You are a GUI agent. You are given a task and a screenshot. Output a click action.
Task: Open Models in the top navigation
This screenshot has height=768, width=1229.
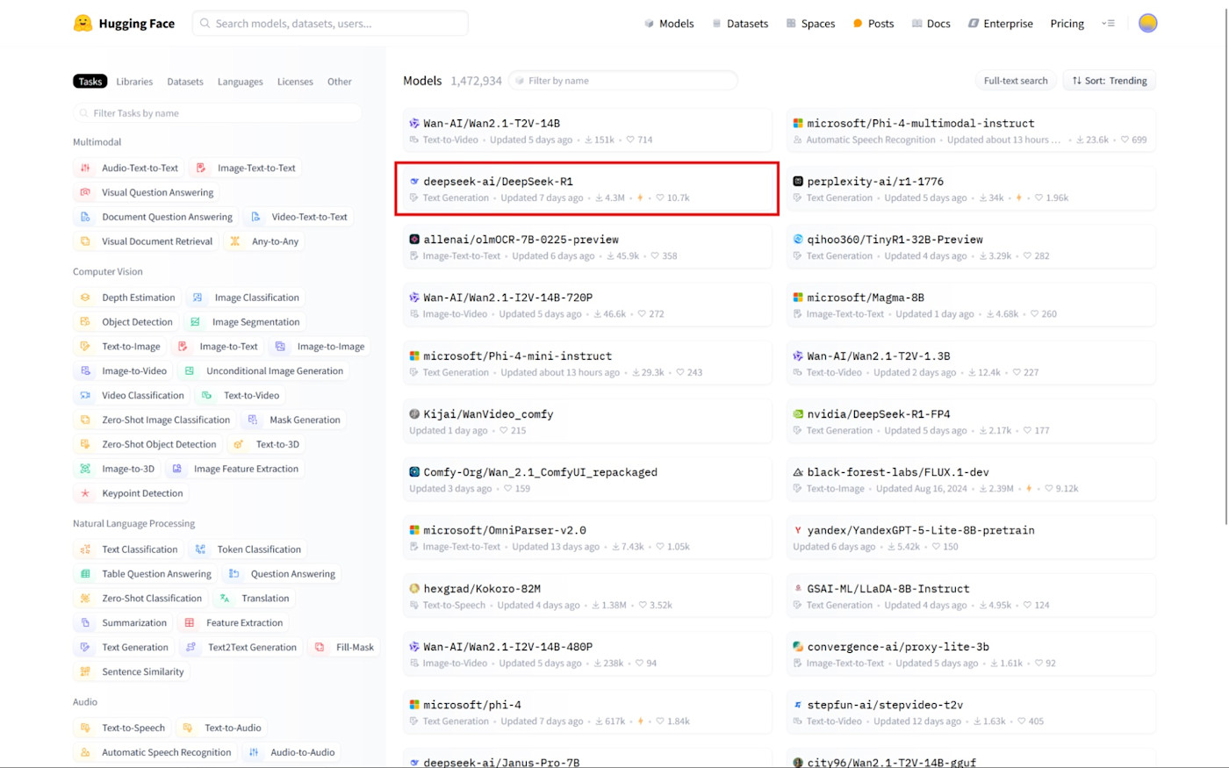pos(669,24)
